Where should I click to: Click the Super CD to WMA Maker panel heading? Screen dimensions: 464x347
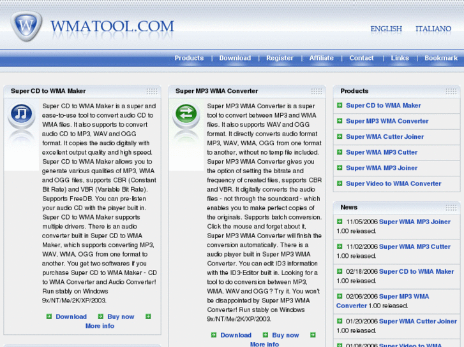[49, 91]
